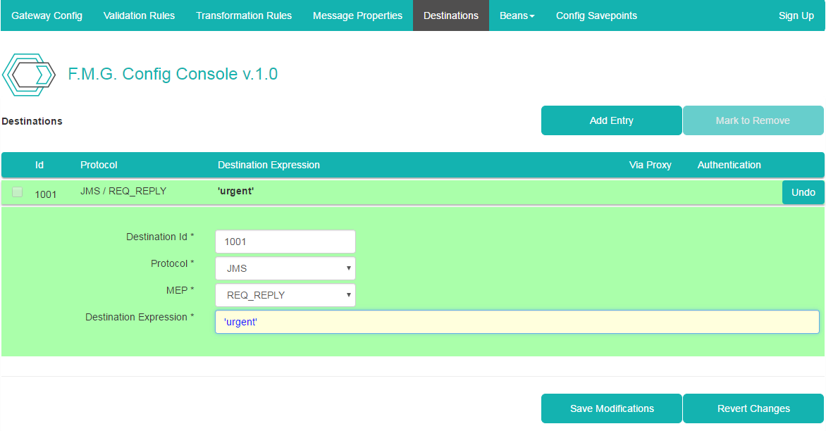The height and width of the screenshot is (431, 826).
Task: Click the active Destinations tab
Action: pos(451,15)
